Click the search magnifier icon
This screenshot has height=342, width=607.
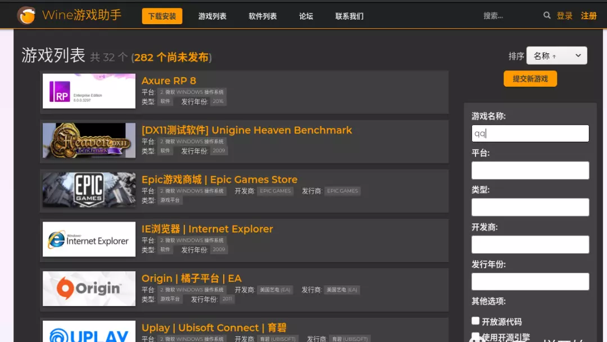[x=547, y=16]
